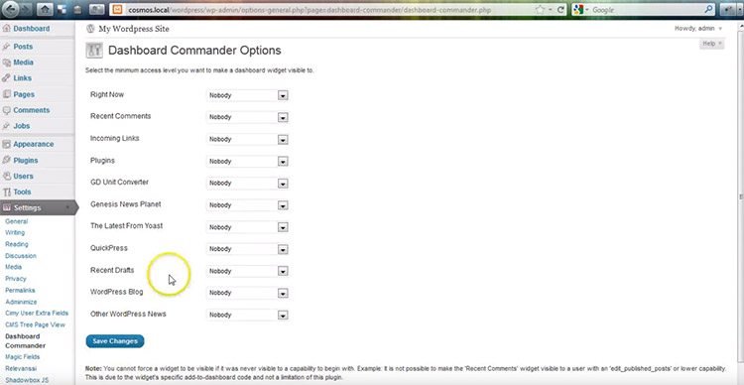Open the Incoming Links access level dropdown
This screenshot has height=385, width=744.
(x=247, y=140)
